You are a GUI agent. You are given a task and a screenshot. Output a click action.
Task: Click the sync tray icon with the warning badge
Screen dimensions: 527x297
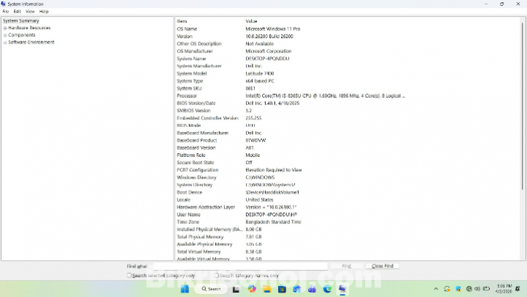(x=447, y=288)
